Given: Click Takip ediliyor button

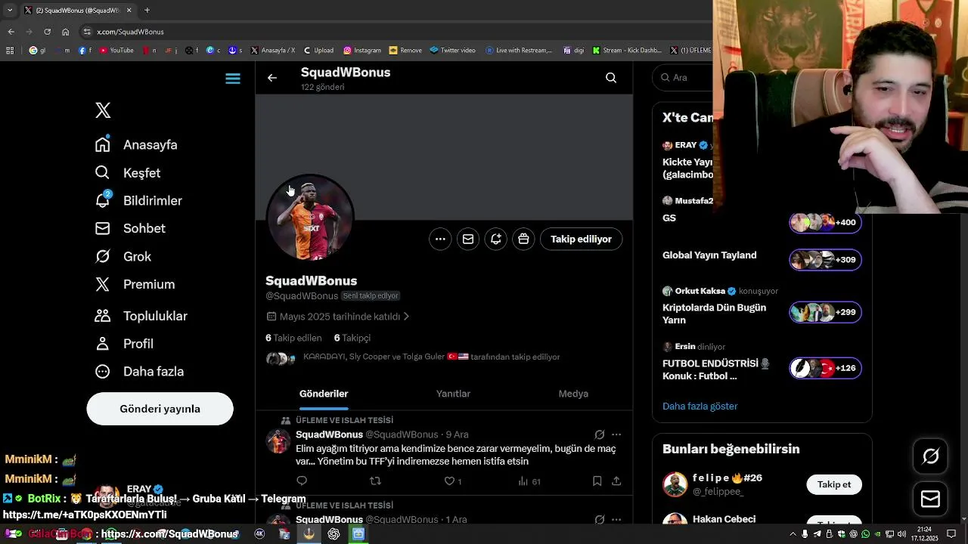Looking at the screenshot, I should pyautogui.click(x=581, y=239).
